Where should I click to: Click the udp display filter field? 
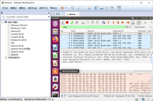tap(94, 27)
